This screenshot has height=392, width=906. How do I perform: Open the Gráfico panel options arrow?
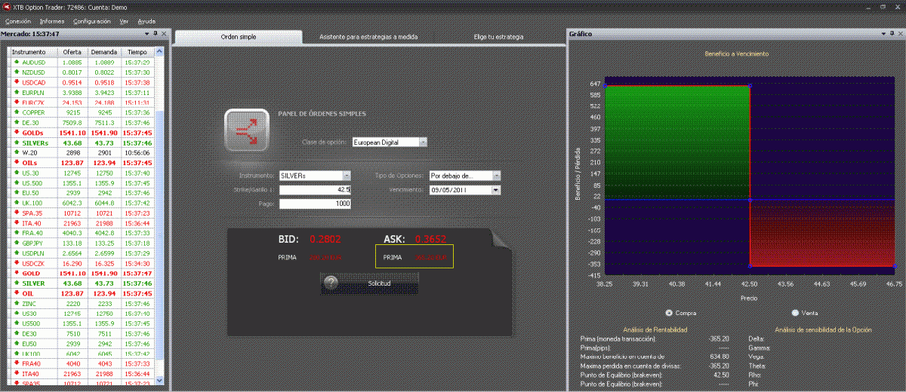883,34
